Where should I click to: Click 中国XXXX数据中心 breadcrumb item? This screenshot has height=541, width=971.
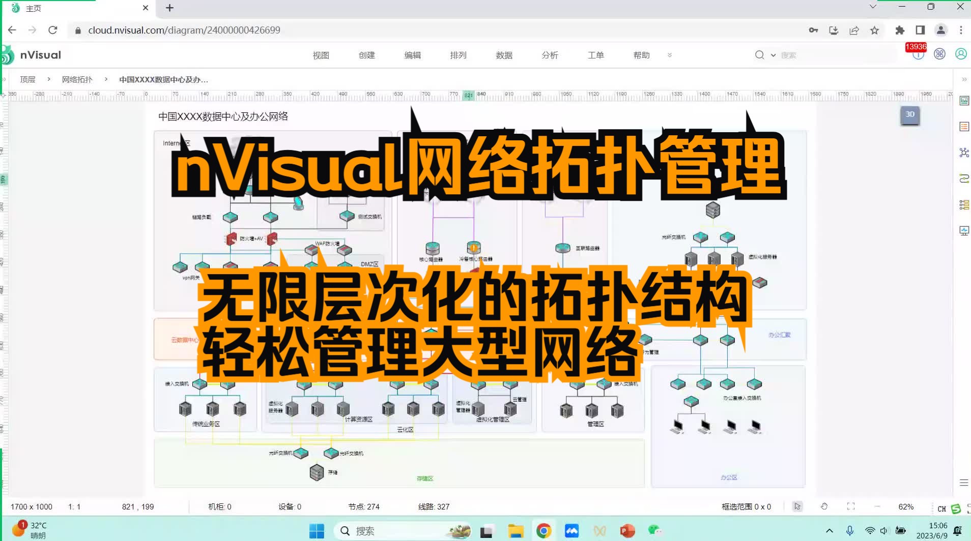point(163,79)
